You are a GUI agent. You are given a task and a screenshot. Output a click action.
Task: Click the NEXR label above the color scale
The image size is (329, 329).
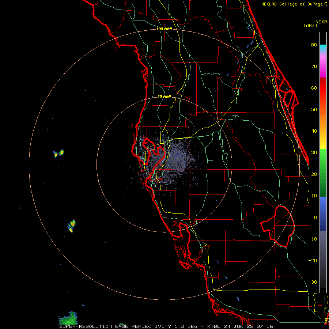pos(321,22)
